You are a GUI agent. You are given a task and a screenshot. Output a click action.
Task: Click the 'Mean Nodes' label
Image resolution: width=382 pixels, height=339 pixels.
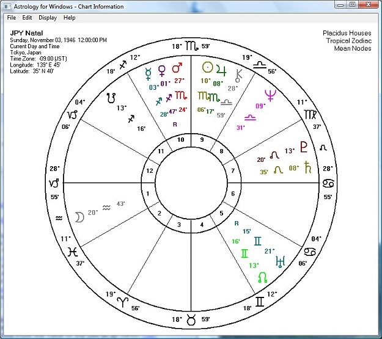(353, 48)
